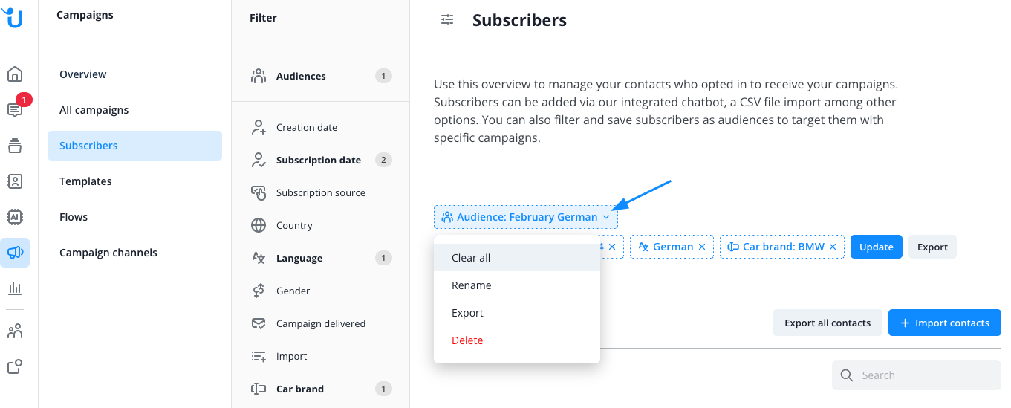Click the Import contacts button
Image resolution: width=1011 pixels, height=408 pixels.
pos(944,323)
